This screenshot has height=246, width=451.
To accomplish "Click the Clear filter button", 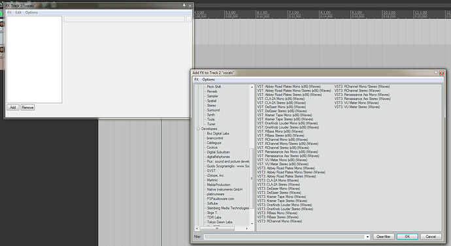I will click(x=384, y=236).
